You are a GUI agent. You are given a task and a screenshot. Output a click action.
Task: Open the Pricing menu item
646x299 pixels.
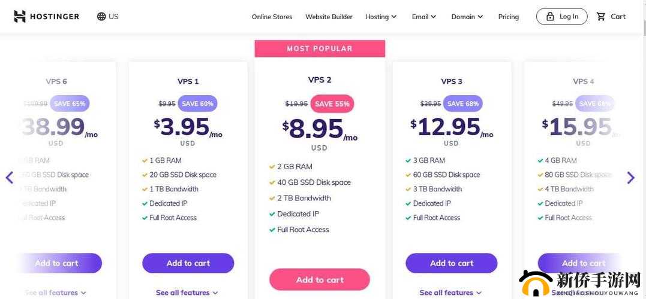[x=509, y=17]
